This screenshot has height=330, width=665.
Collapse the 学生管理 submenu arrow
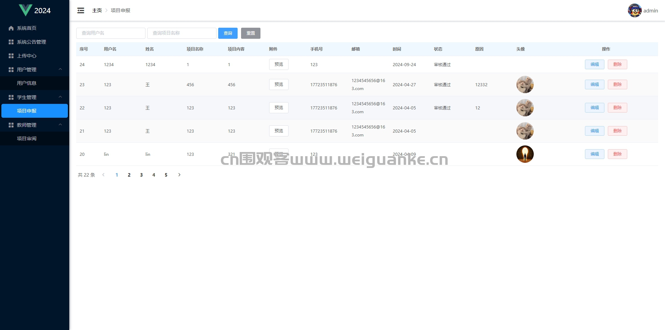click(60, 97)
